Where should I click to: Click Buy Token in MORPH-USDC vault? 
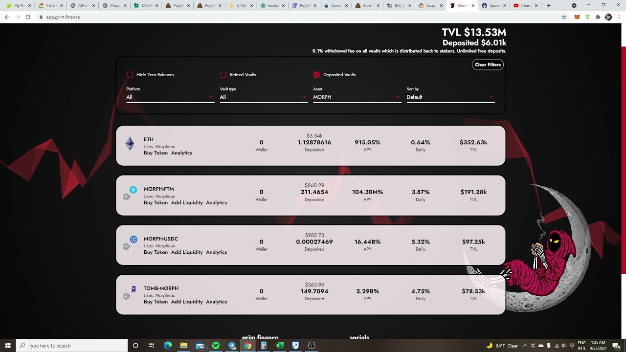click(156, 252)
